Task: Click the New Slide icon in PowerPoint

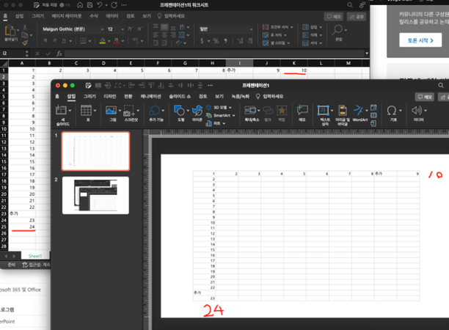Action: coord(61,110)
